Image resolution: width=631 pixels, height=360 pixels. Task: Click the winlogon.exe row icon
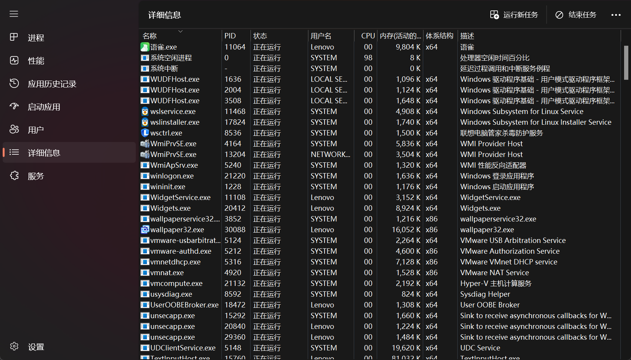(x=145, y=176)
